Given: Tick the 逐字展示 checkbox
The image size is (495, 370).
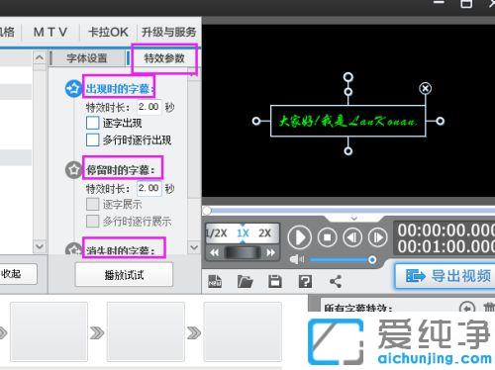Looking at the screenshot, I should click(x=92, y=204).
